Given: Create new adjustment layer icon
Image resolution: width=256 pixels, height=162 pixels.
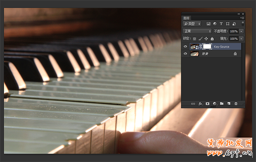Looking at the screenshot, I should pos(215,104).
